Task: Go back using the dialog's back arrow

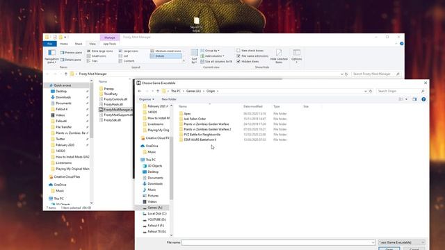Action: click(x=139, y=91)
